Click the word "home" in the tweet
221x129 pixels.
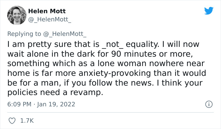coord(17,73)
